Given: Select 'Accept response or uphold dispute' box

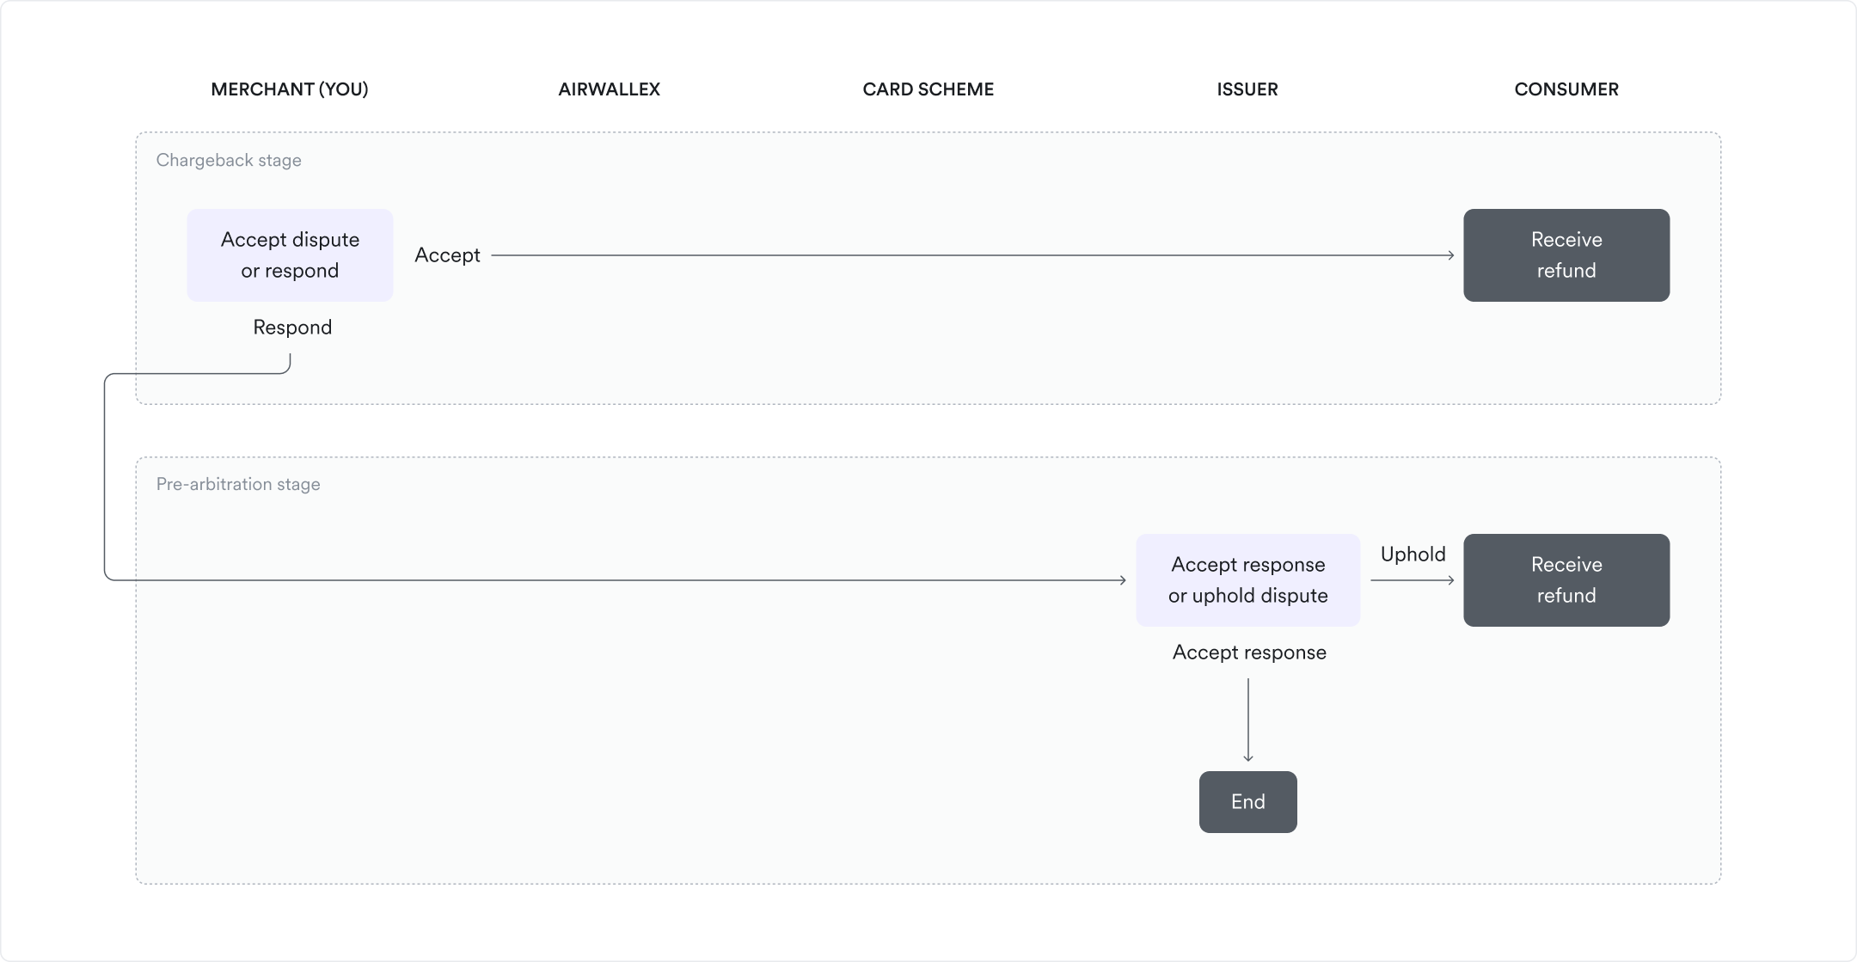Looking at the screenshot, I should tap(1247, 580).
